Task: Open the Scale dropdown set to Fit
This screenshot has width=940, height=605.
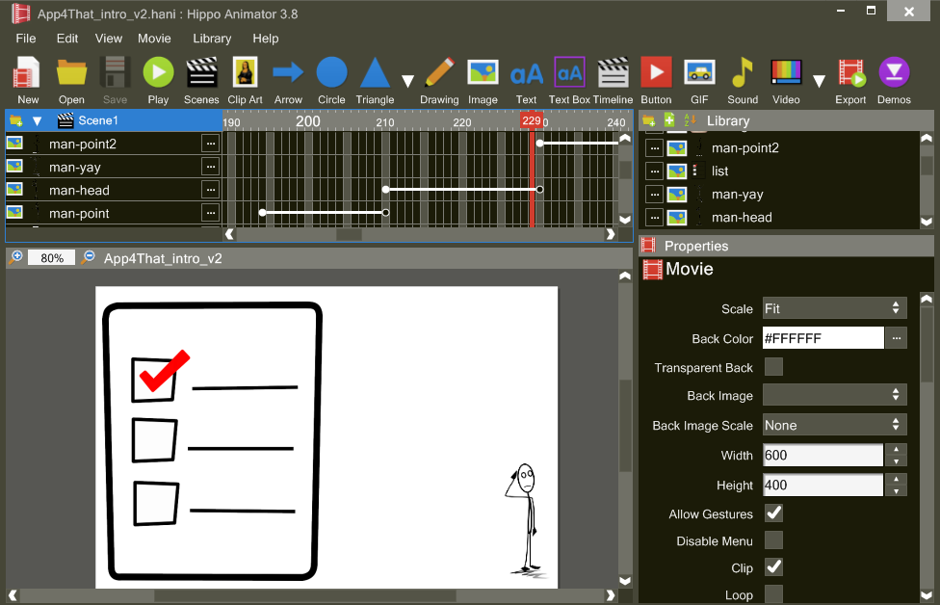Action: click(x=834, y=308)
